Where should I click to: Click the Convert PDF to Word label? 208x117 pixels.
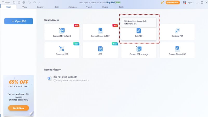62,36
